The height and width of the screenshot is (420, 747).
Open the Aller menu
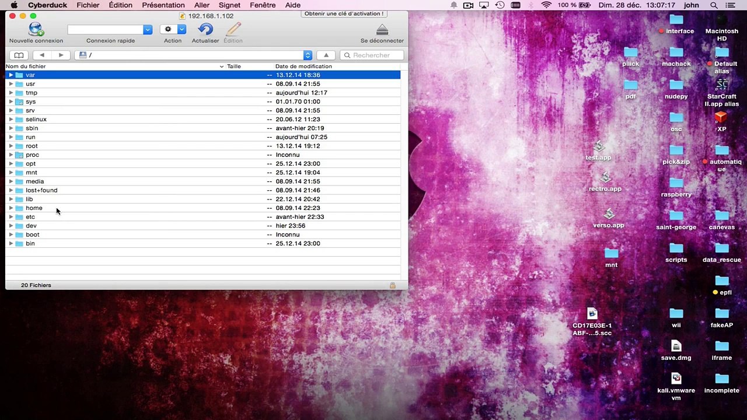click(202, 5)
